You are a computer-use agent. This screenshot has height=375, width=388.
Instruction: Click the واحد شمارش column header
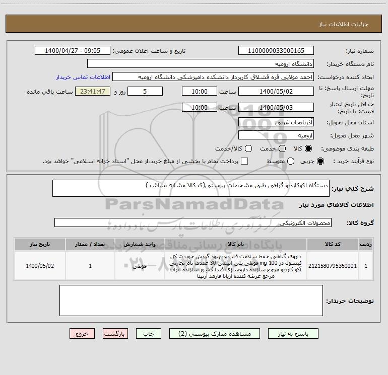point(140,244)
